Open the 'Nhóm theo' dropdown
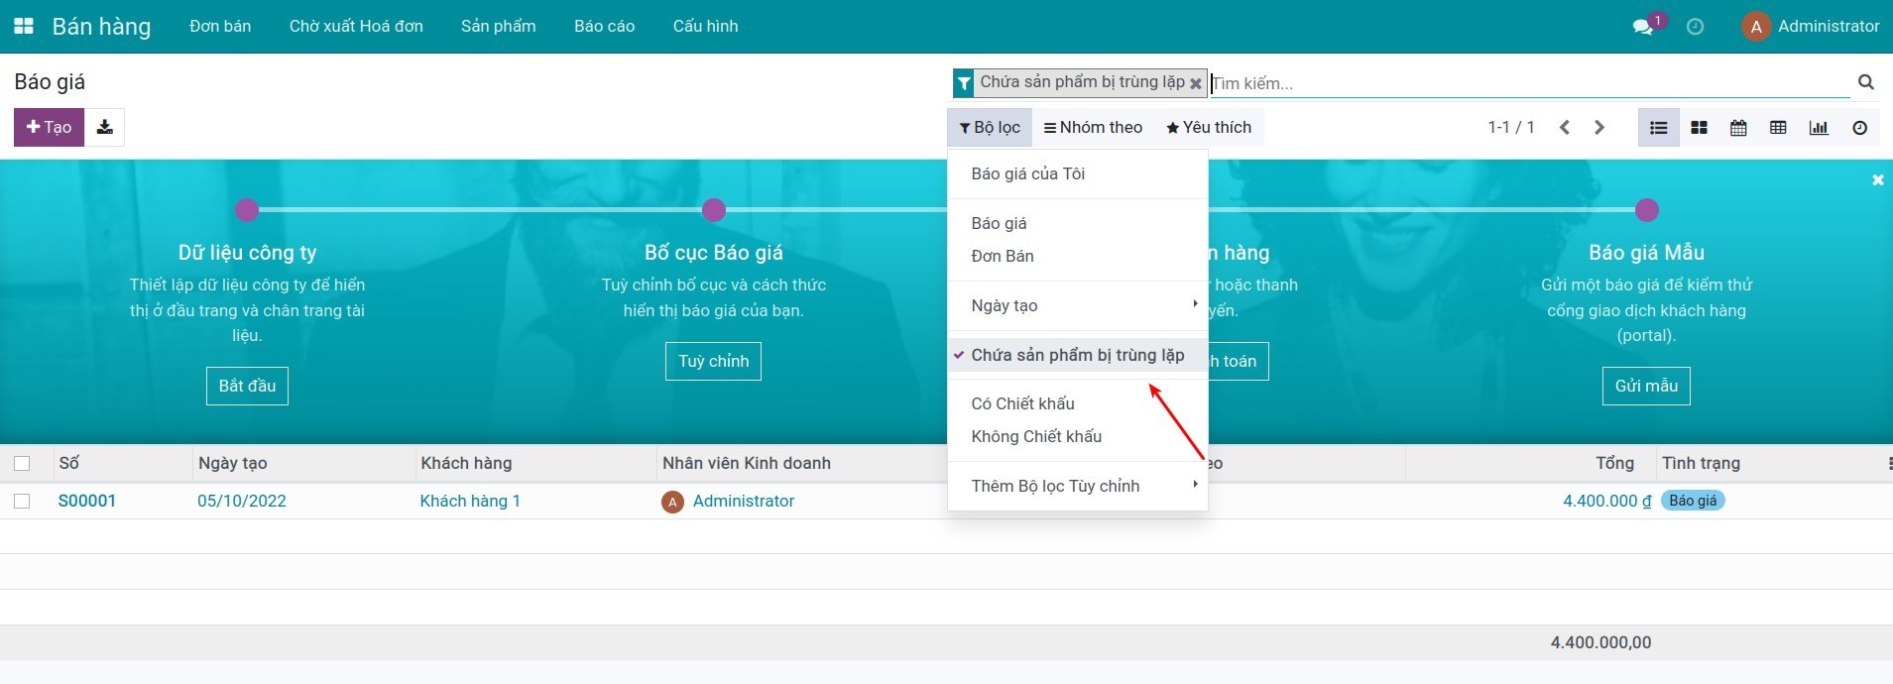1893x684 pixels. pyautogui.click(x=1093, y=128)
